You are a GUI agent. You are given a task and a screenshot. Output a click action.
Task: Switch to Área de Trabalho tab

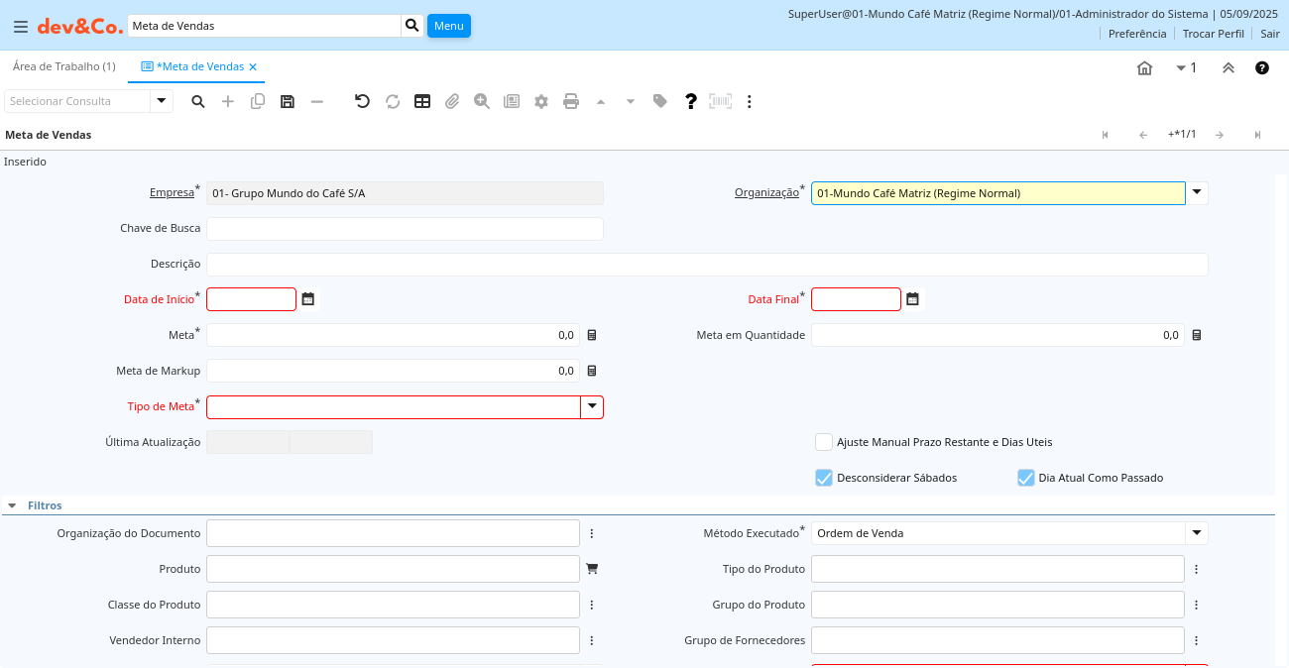[x=63, y=66]
